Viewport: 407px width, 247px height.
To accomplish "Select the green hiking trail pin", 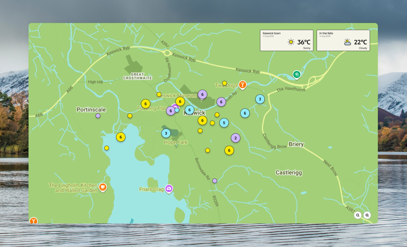I will point(297,75).
